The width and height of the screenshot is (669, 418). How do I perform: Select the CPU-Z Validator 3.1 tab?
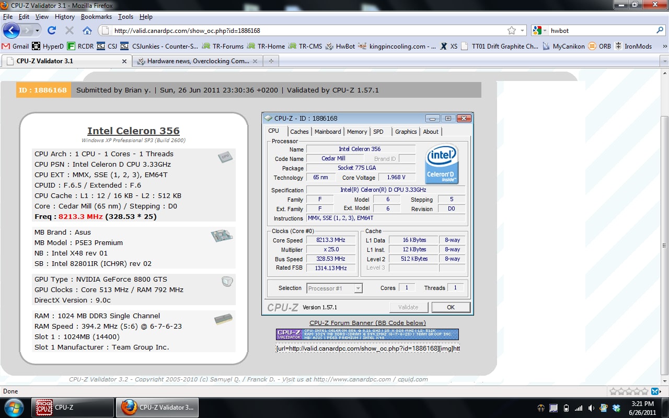click(x=66, y=61)
